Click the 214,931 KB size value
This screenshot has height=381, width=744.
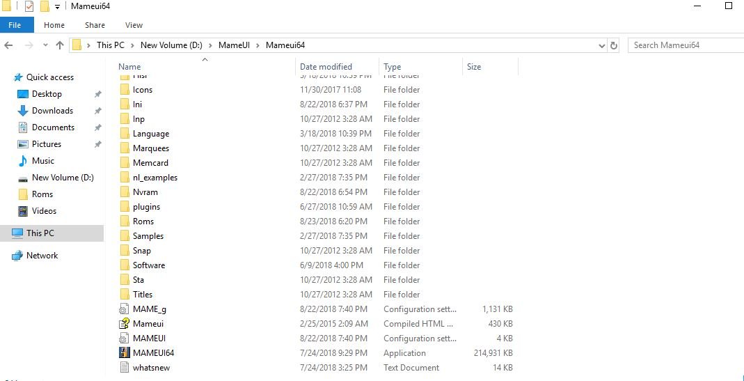[x=493, y=353]
